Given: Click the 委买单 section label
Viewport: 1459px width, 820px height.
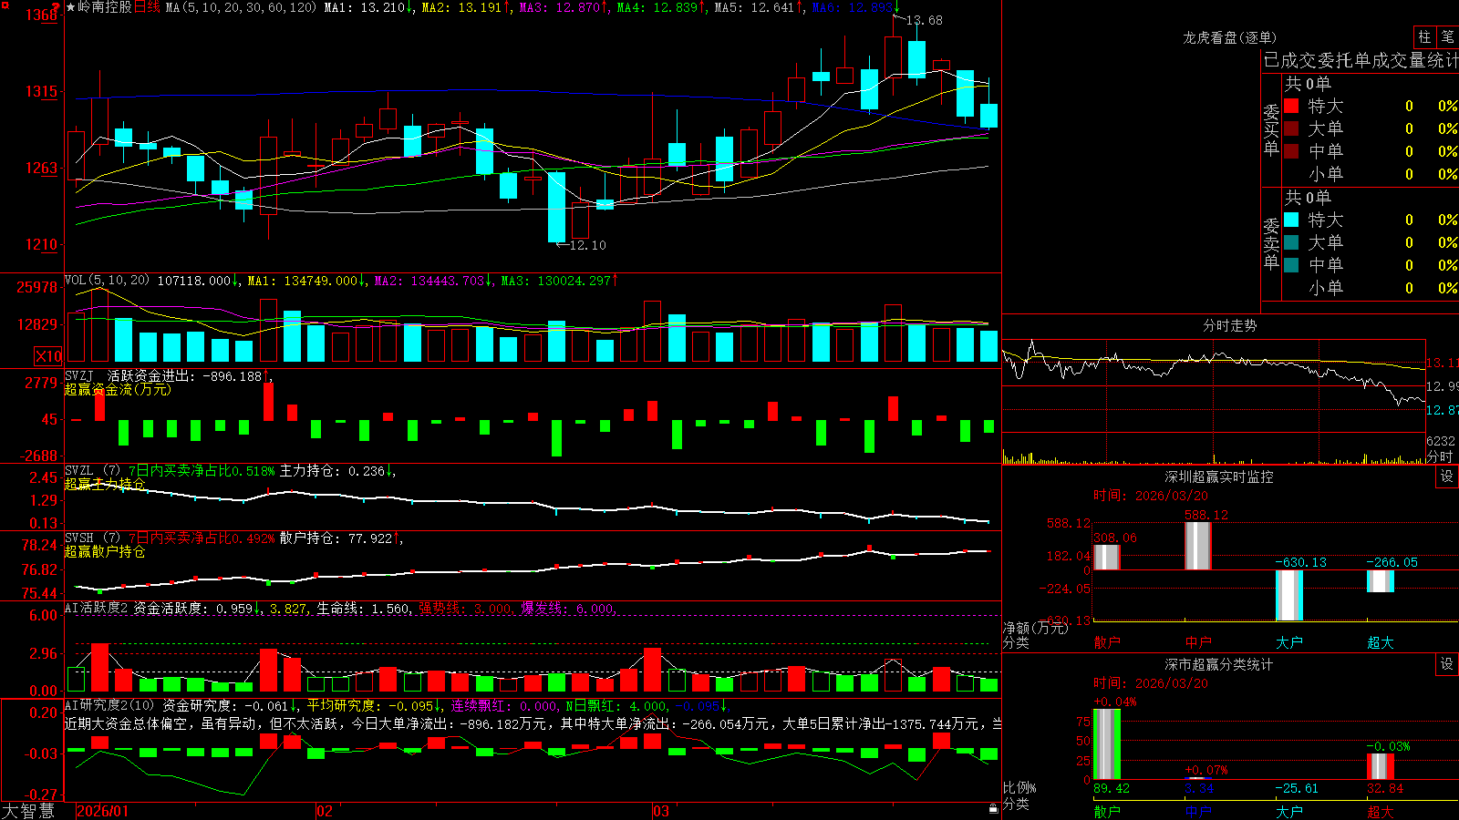Looking at the screenshot, I should point(1271,130).
